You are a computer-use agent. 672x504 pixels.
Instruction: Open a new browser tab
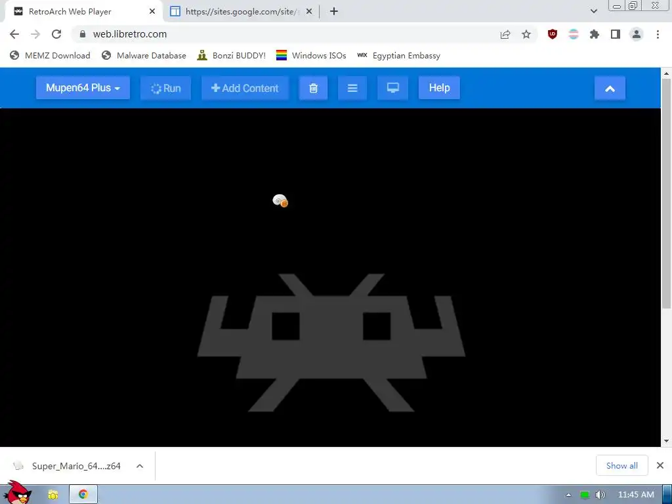334,12
